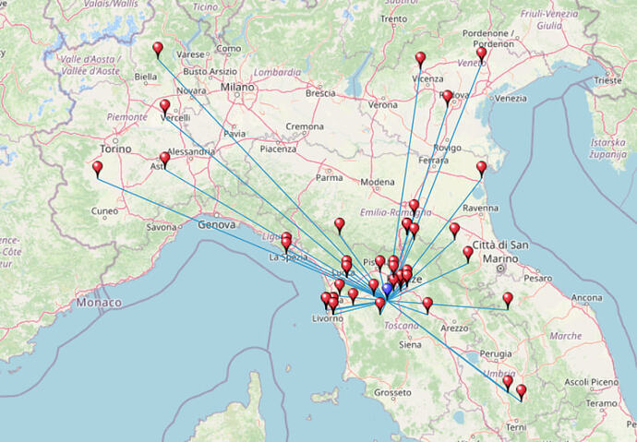Click the red marker south of Parma
Screen dimensions: 637x442
(x=340, y=224)
